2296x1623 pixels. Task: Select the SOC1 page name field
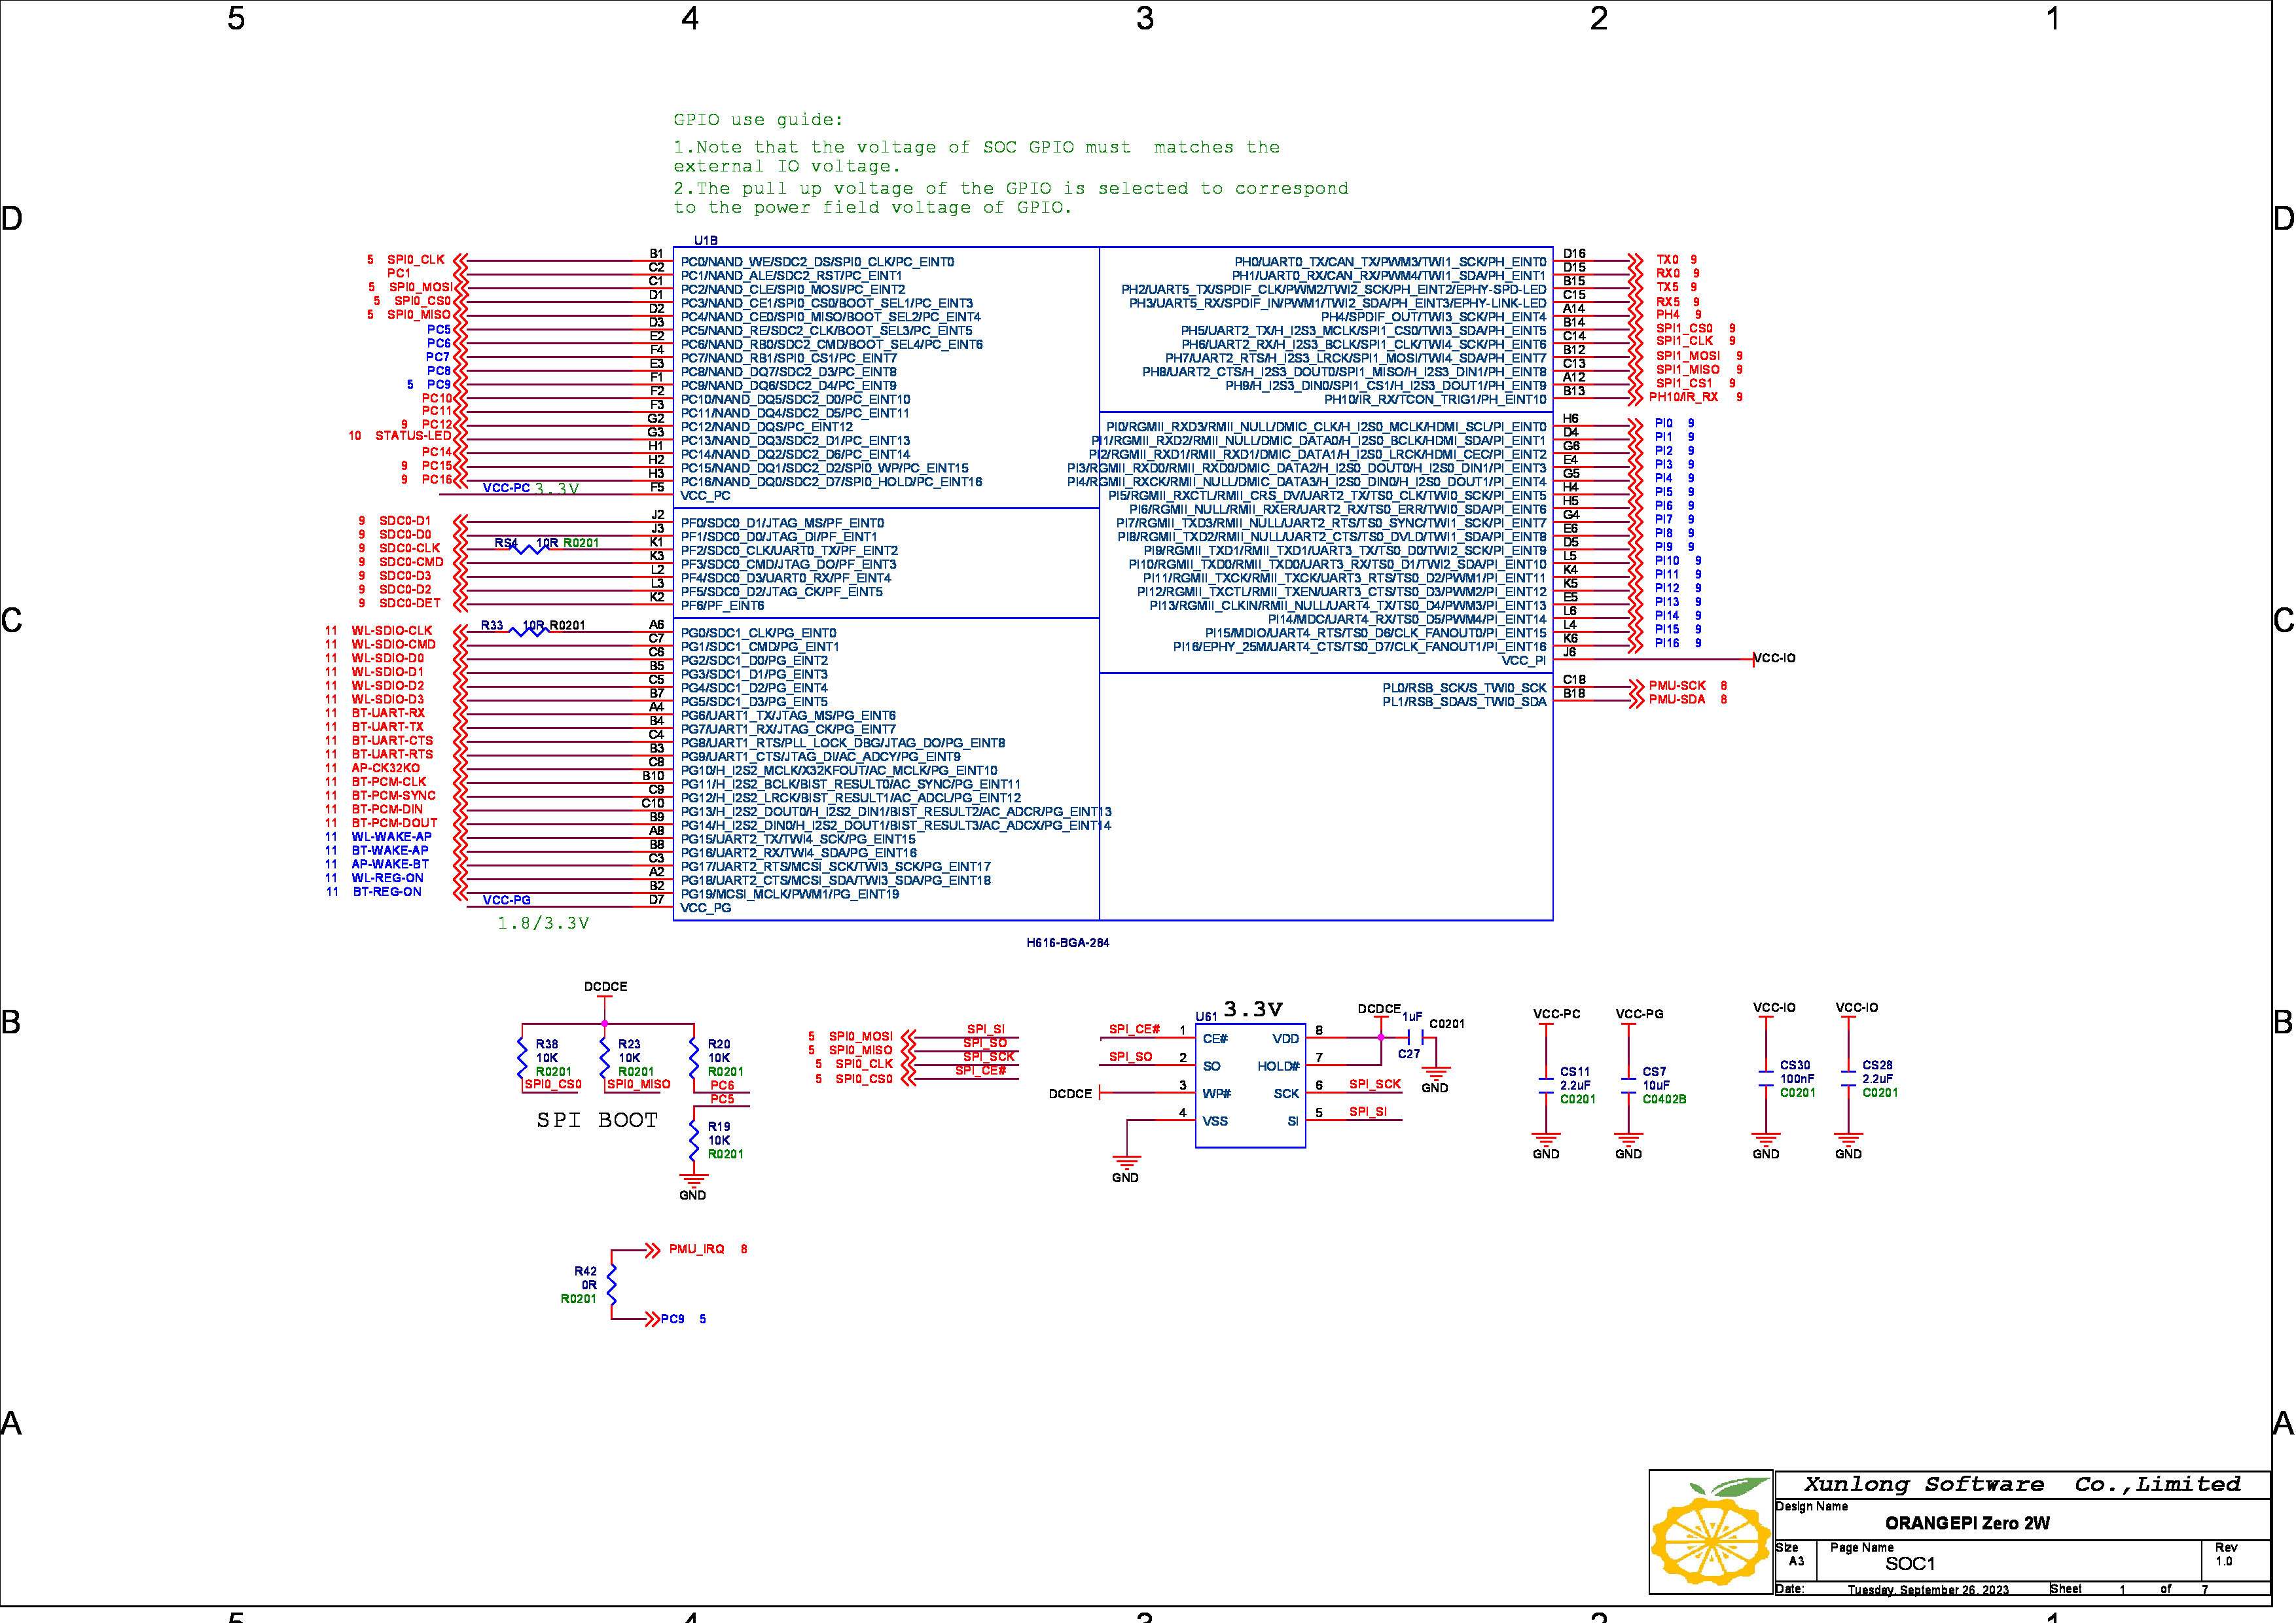(x=1909, y=1564)
